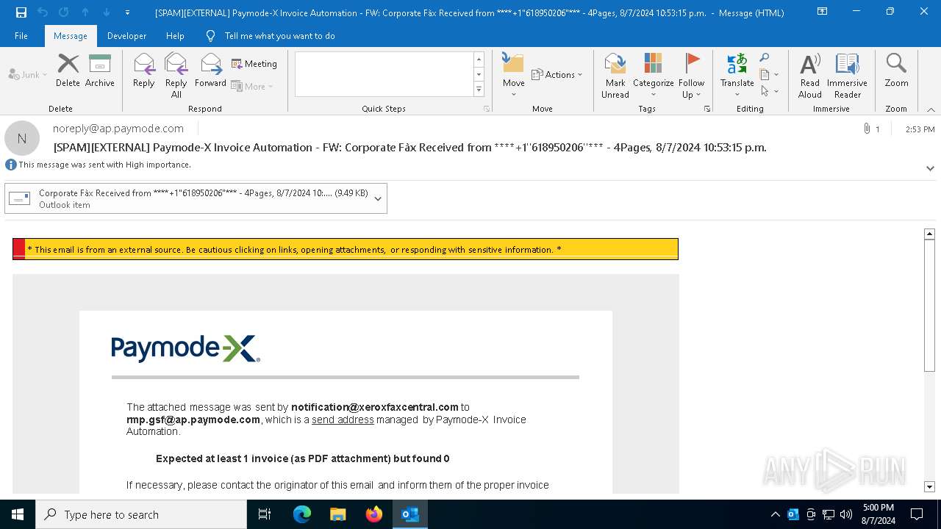This screenshot has height=529, width=941.
Task: Click the High importance info icon
Action: click(x=11, y=165)
